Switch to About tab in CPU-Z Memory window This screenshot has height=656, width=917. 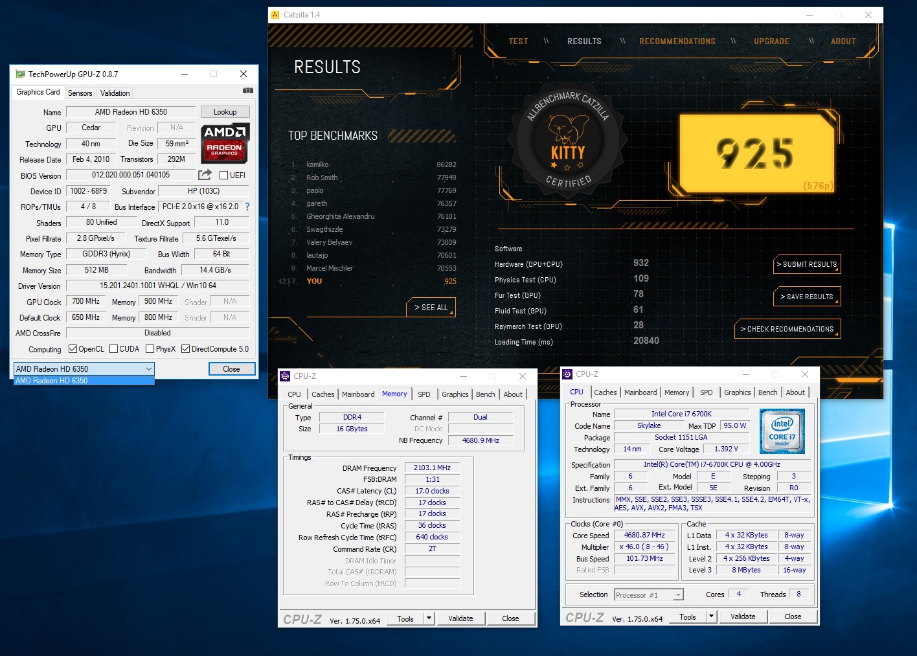pos(513,394)
